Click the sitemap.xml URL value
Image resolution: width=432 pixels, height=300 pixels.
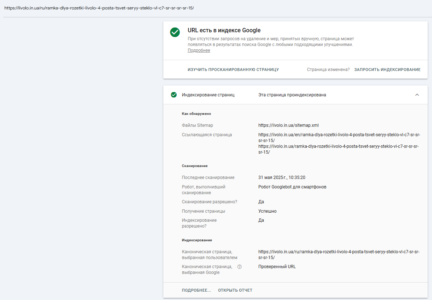coord(289,125)
